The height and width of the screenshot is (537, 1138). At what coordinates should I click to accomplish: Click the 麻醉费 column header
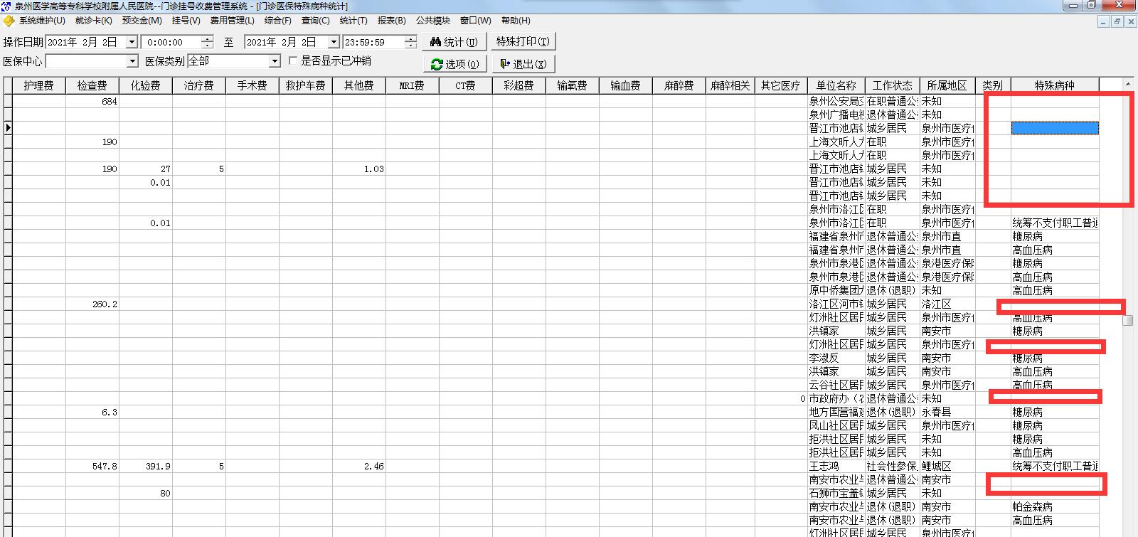[x=679, y=86]
